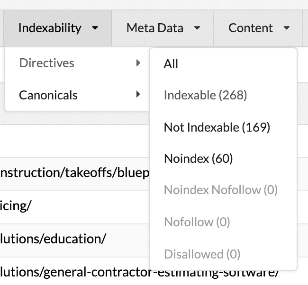Screen dimensions: 308x285
Task: Click the takeoffs blueprint URL row
Action: coord(74,173)
